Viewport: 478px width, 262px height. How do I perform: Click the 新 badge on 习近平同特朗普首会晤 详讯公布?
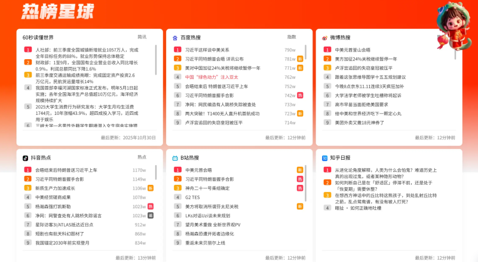[x=300, y=59]
